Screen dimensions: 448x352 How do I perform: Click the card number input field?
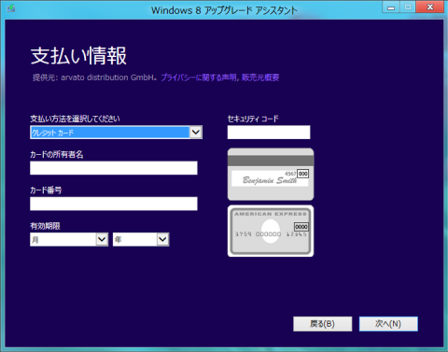[x=114, y=204]
